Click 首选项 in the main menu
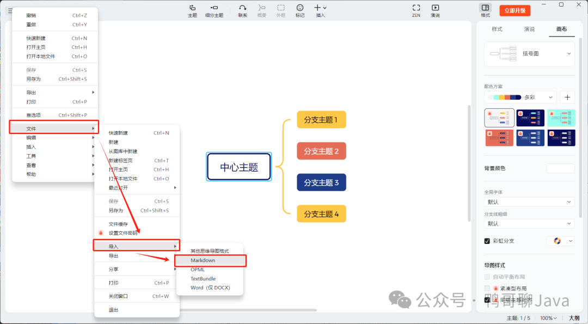This screenshot has width=588, height=324. click(x=55, y=115)
